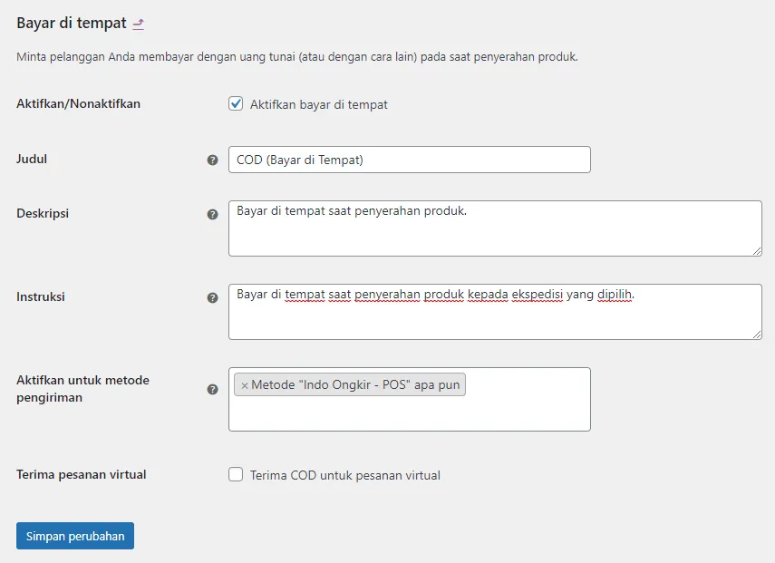Click the resize grip of the Deskripsi textarea
775x563 pixels.
click(756, 252)
